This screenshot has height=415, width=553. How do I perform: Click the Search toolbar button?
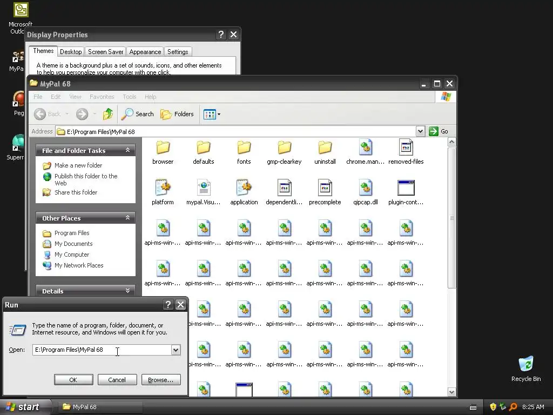tap(138, 114)
